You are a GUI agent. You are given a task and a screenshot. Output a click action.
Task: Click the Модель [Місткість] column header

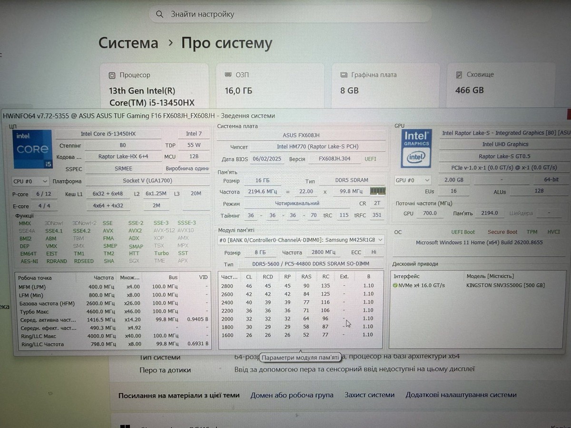pos(490,276)
